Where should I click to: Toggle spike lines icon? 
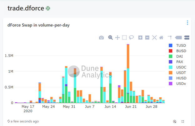(170, 37)
